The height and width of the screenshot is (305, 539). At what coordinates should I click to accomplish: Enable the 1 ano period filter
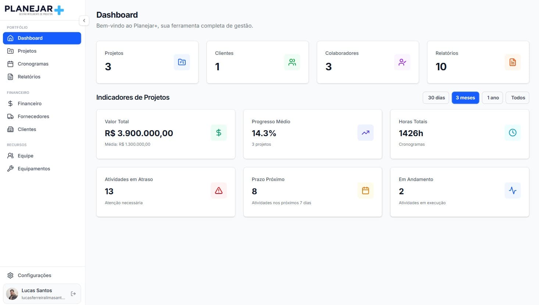(492, 97)
